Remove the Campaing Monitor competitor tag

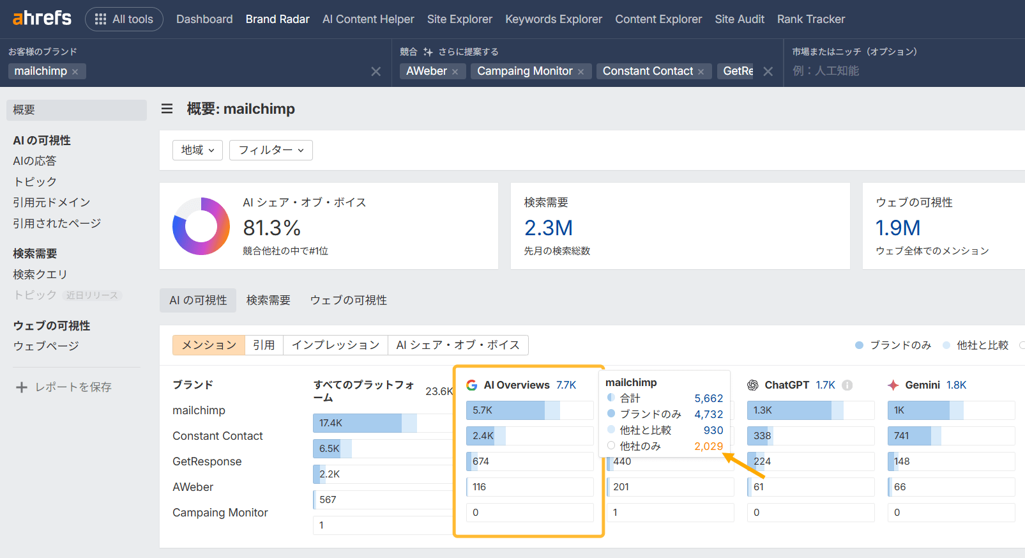pos(581,72)
